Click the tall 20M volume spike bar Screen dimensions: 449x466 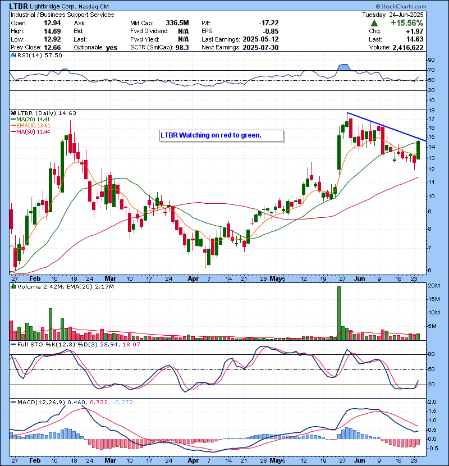[339, 313]
